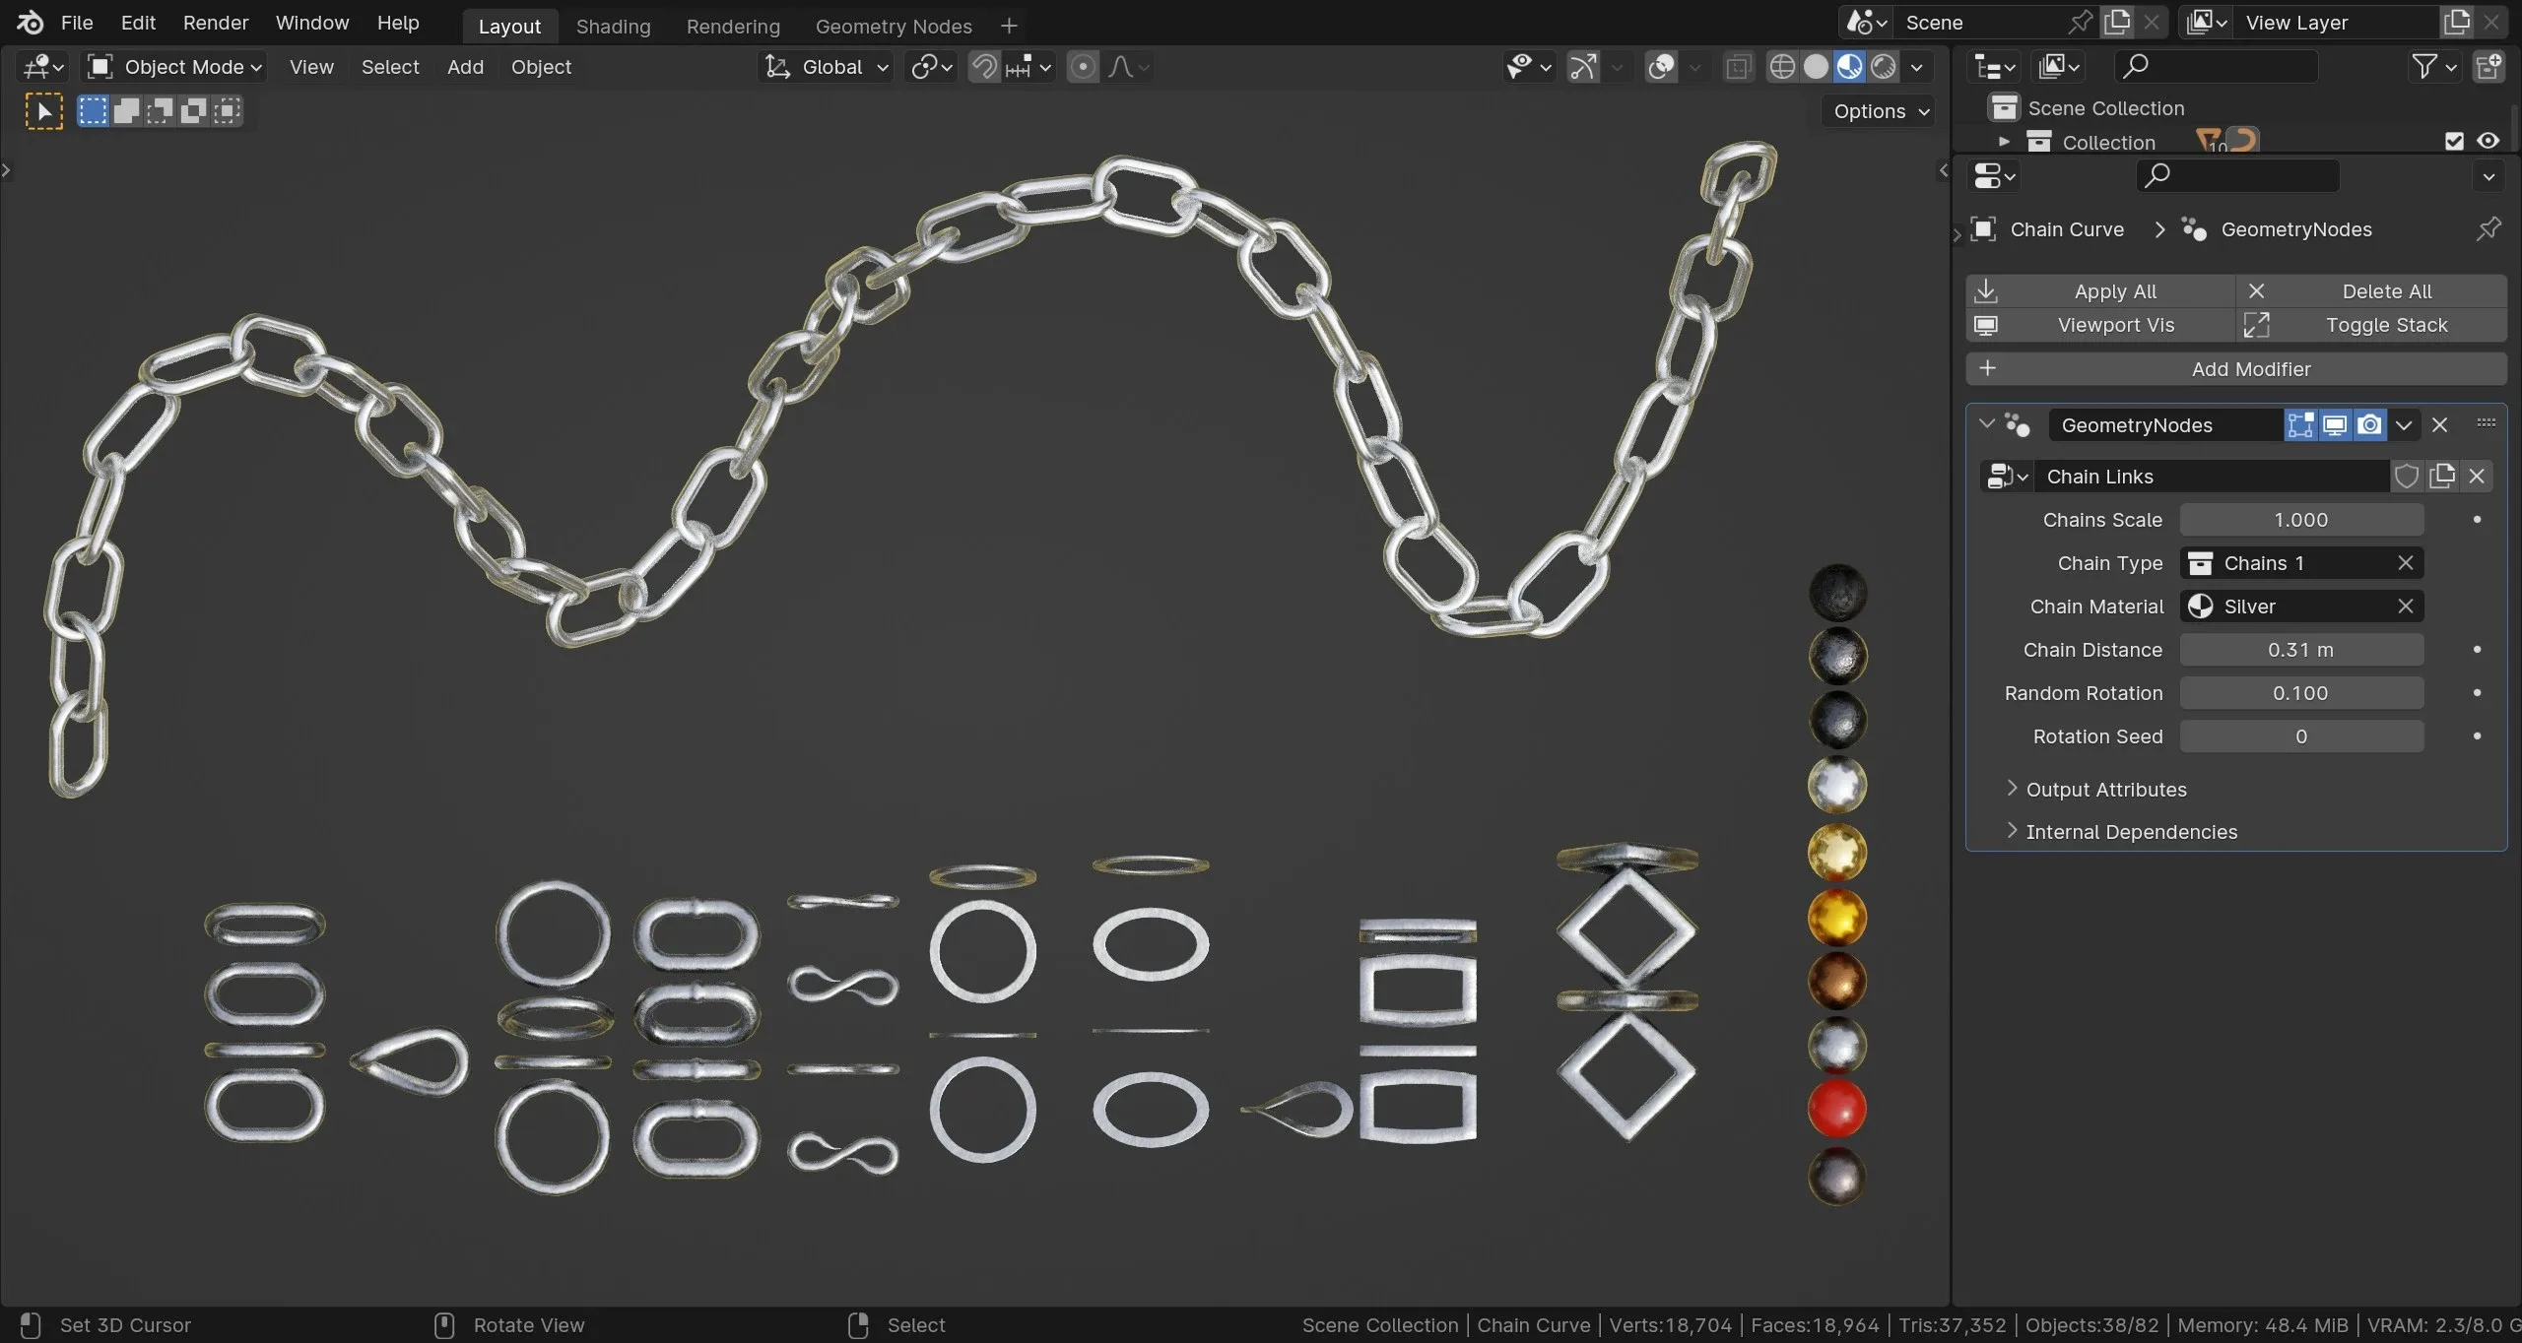Toggle snapping with the magnet icon
2522x1343 pixels.
click(x=982, y=66)
